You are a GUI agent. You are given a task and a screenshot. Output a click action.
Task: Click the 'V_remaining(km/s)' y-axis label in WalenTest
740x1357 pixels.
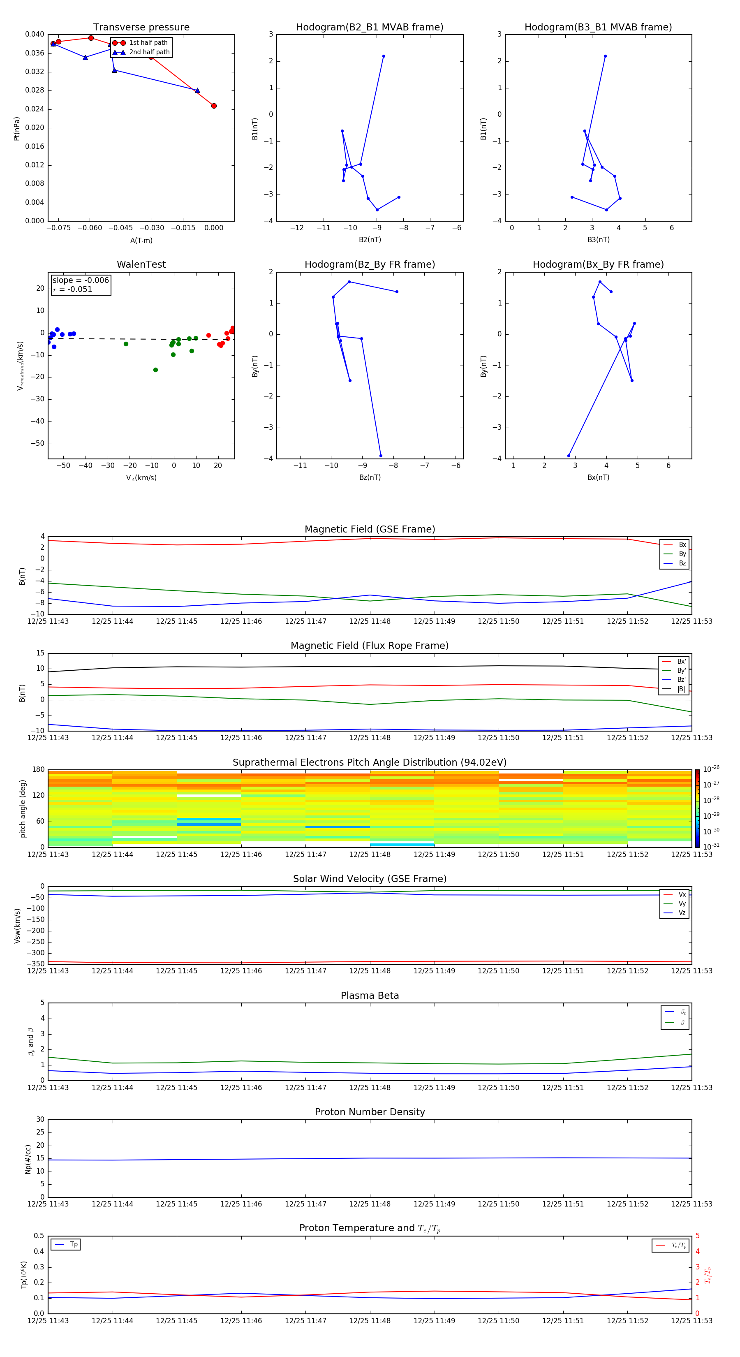pyautogui.click(x=20, y=366)
